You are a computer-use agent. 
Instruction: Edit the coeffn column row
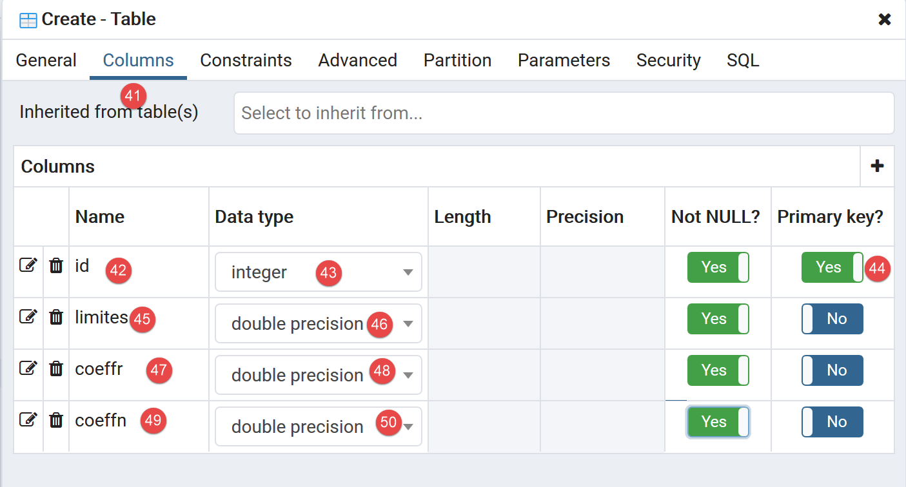point(28,419)
